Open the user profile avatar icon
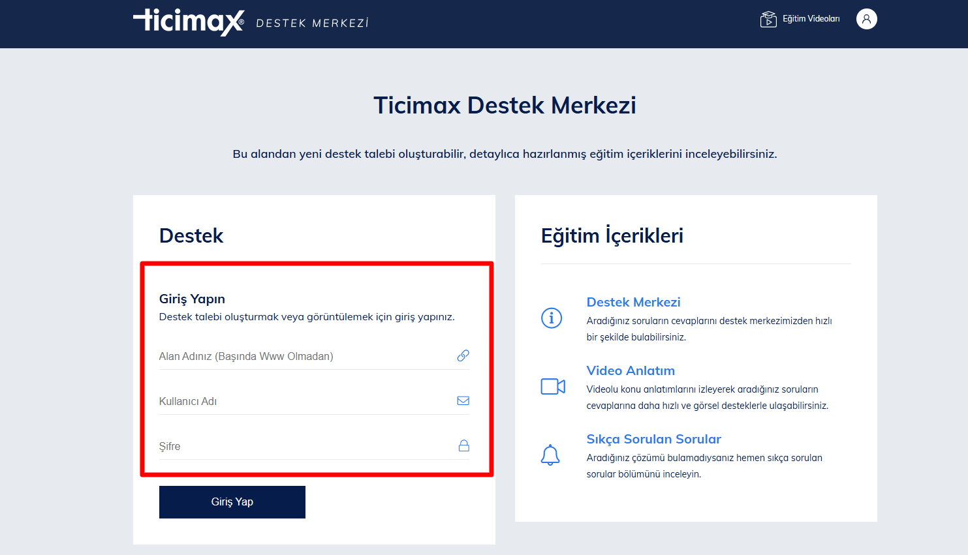This screenshot has width=968, height=555. pyautogui.click(x=866, y=19)
